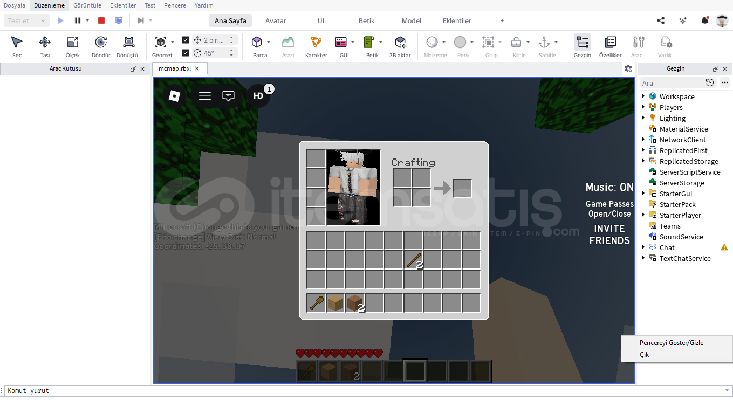Add a new ribbon tab with plus
Screen dimensions: 733x414
[x=502, y=20]
